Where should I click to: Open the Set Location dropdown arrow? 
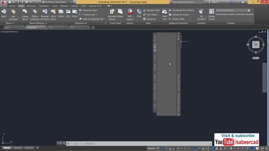click(x=206, y=18)
